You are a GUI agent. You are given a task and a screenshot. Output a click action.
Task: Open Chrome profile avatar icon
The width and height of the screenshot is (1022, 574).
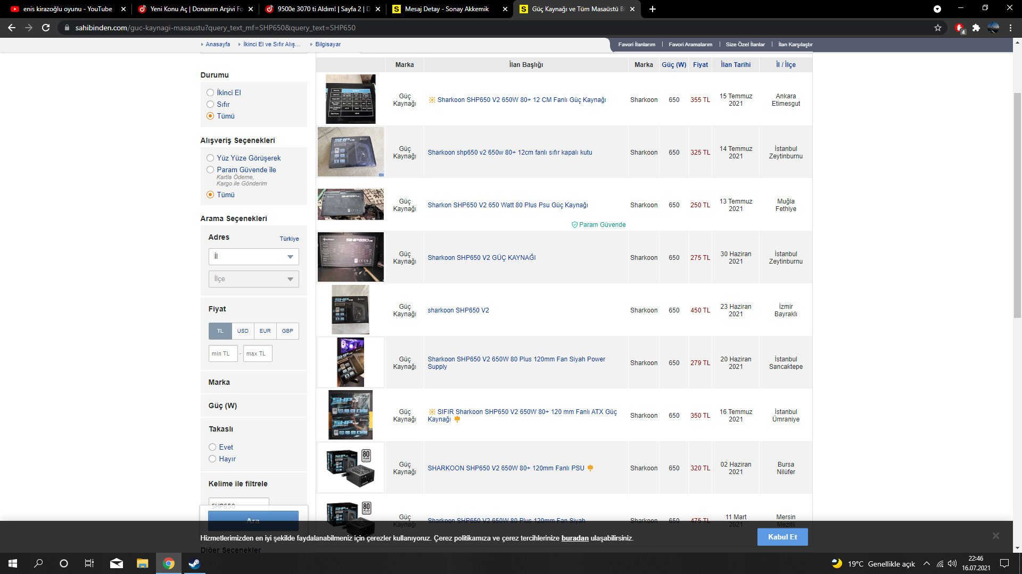(993, 28)
